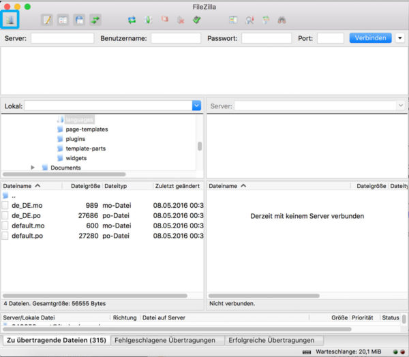Open the remote Server path dropdown
This screenshot has width=409, height=357.
tap(401, 106)
